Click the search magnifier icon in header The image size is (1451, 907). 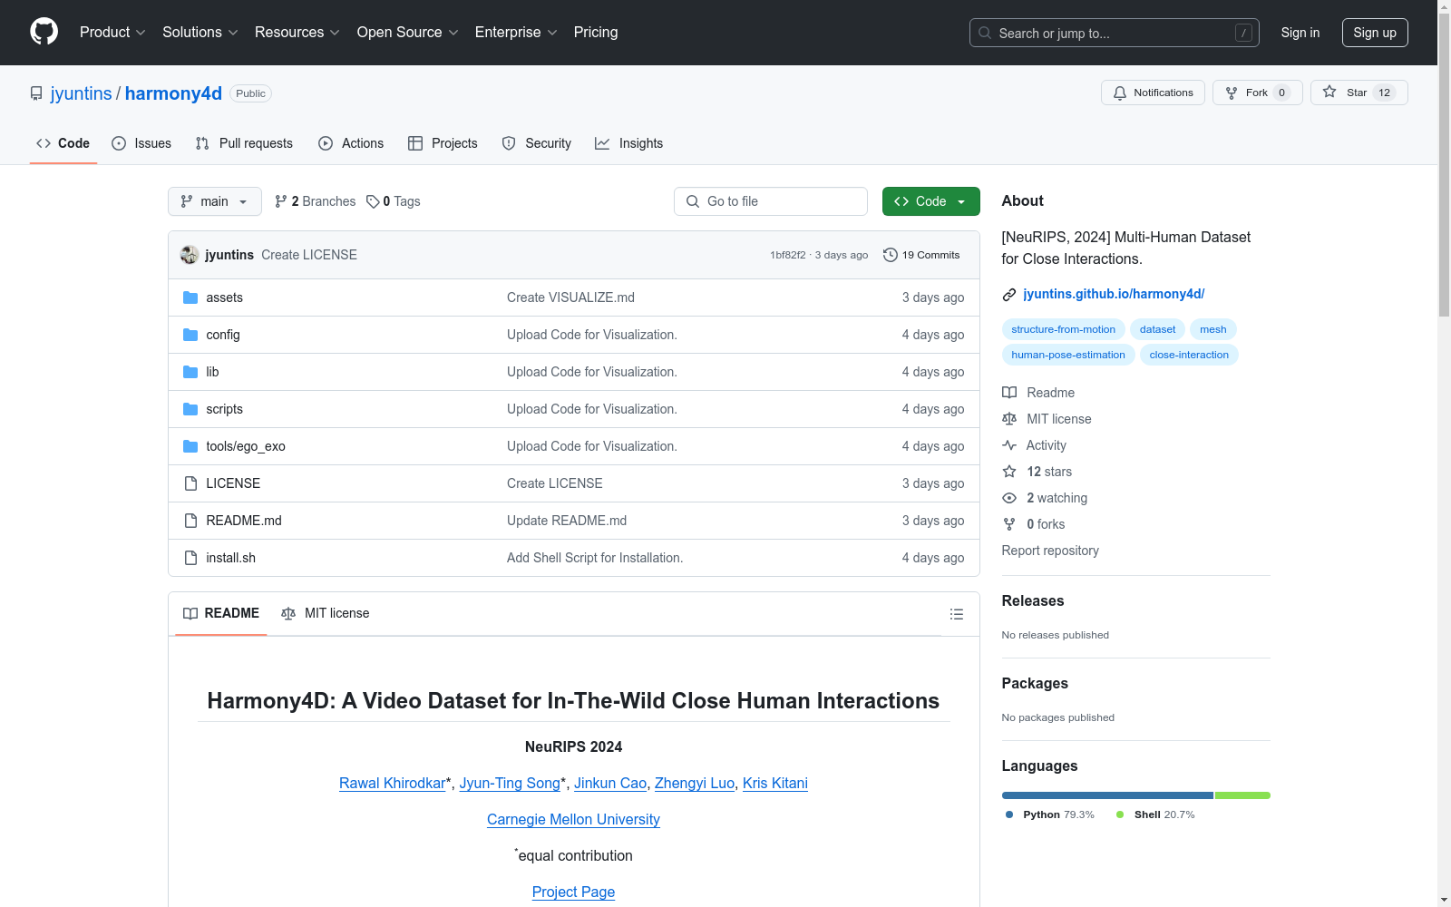tap(985, 33)
